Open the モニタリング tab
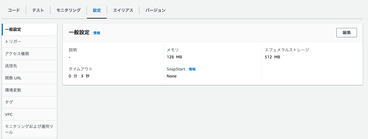The image size is (368, 139). coord(68,10)
